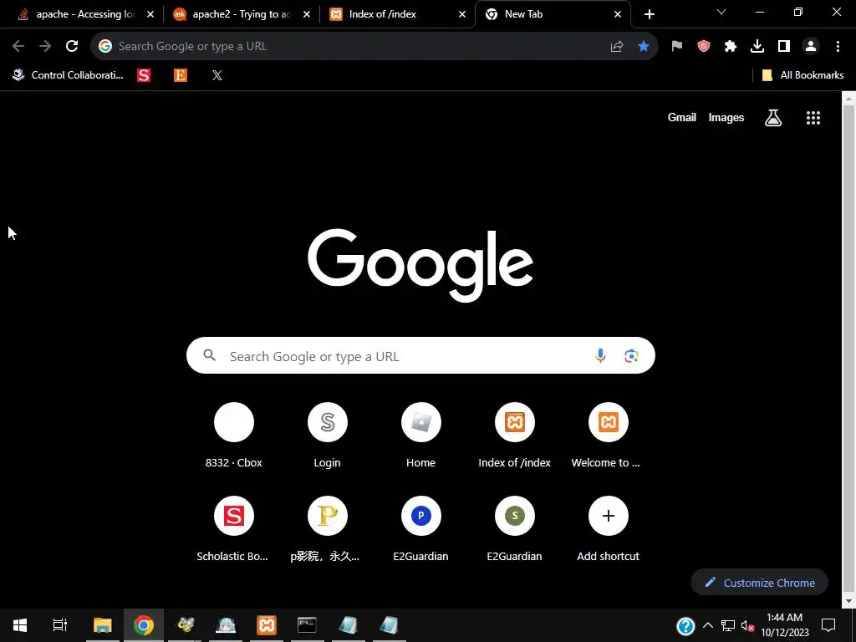Open the flag extension icon
The height and width of the screenshot is (642, 856).
tap(677, 47)
